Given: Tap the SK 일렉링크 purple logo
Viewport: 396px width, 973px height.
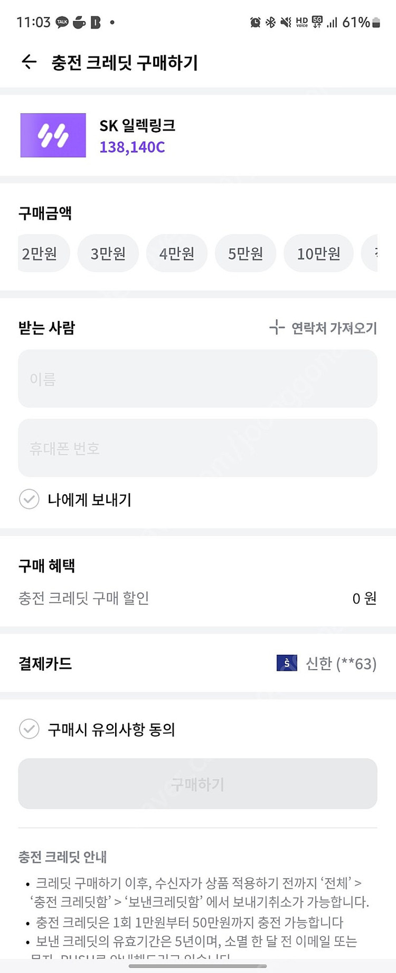Looking at the screenshot, I should pos(53,135).
